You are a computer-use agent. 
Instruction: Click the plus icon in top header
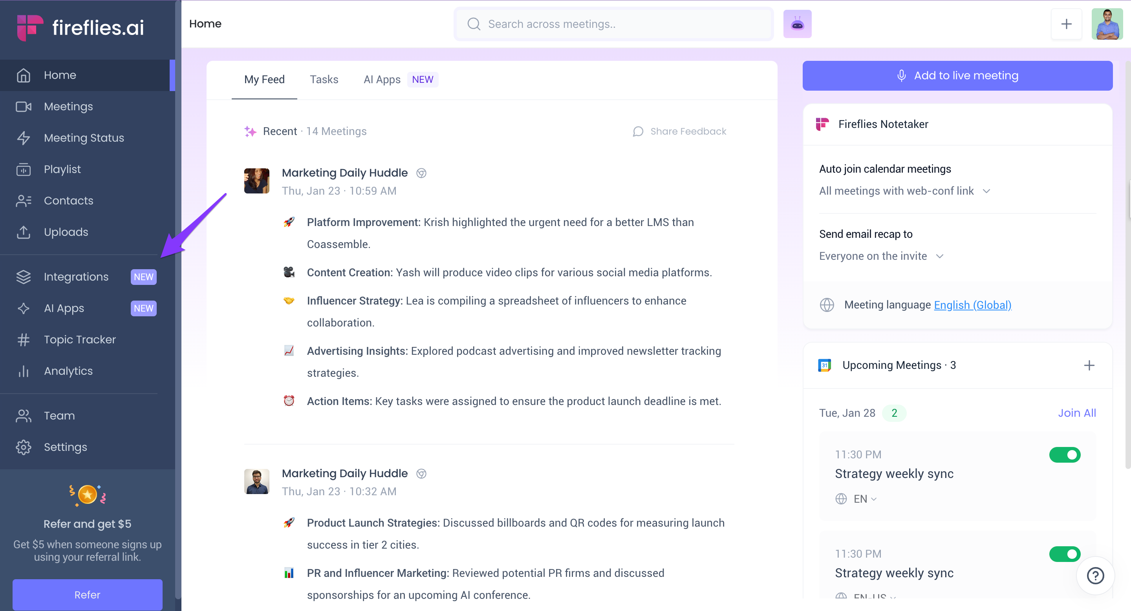[1066, 24]
